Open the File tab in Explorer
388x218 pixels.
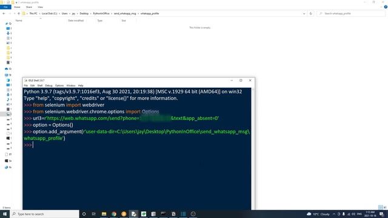coord(5,7)
